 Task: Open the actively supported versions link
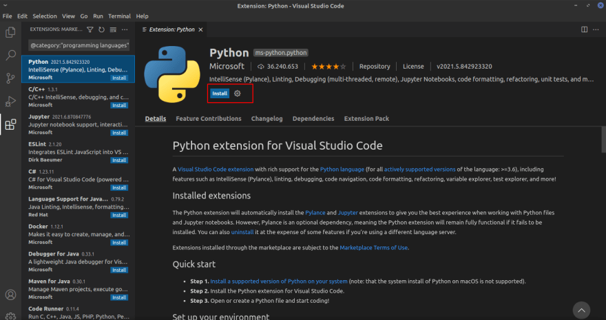point(419,169)
